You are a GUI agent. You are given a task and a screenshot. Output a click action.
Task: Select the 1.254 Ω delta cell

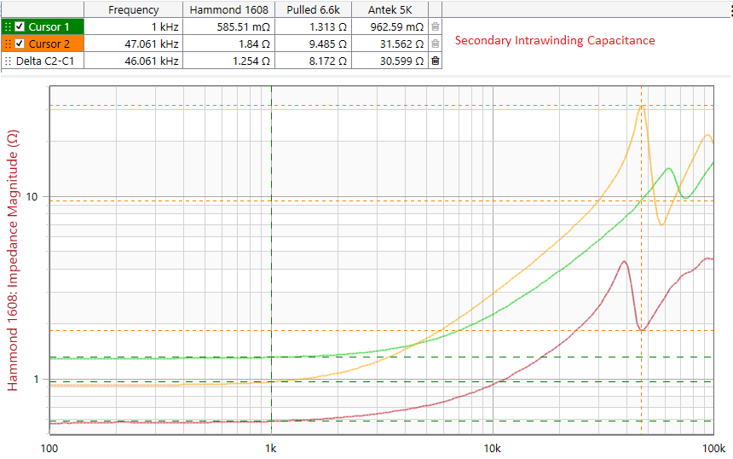point(228,61)
